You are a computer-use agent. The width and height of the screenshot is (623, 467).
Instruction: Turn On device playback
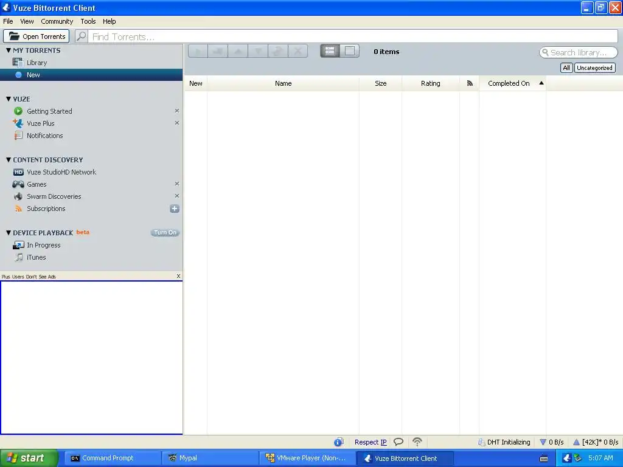(x=165, y=233)
